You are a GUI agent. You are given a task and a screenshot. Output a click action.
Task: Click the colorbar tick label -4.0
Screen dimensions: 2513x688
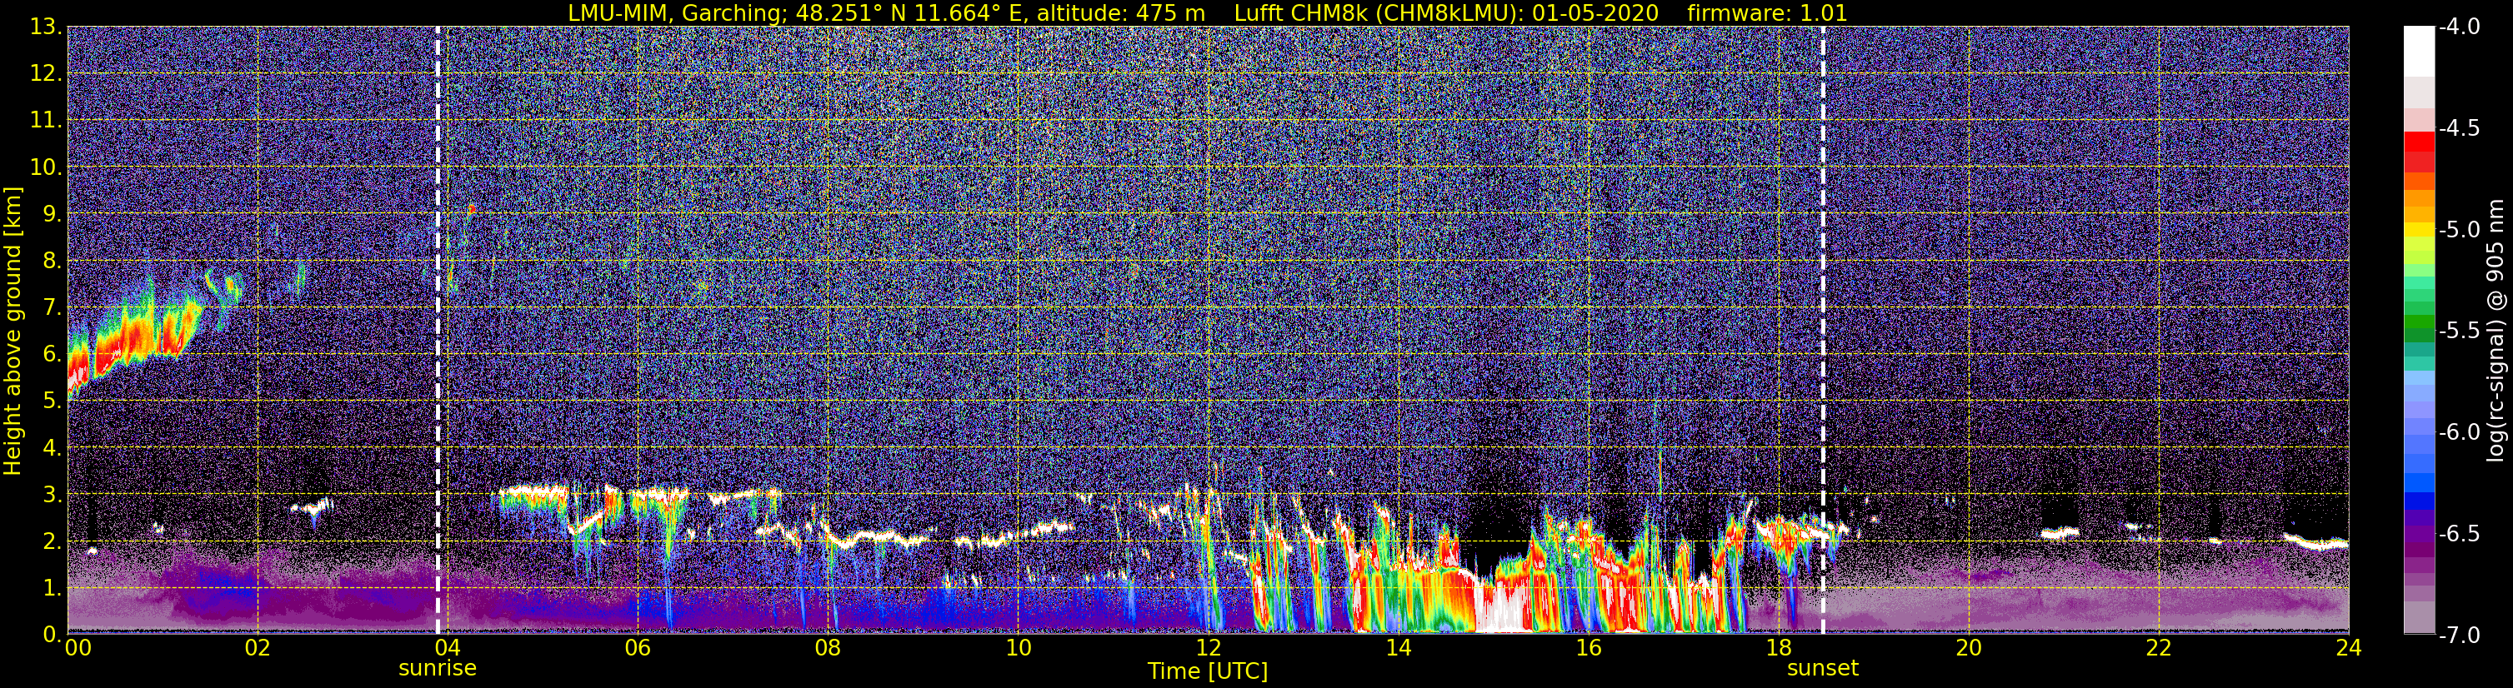(2460, 27)
